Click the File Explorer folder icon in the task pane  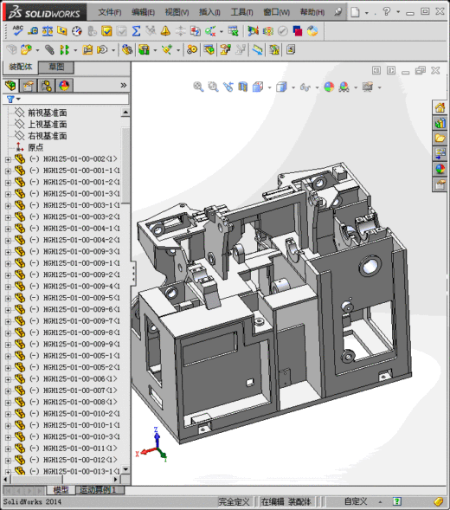click(440, 138)
